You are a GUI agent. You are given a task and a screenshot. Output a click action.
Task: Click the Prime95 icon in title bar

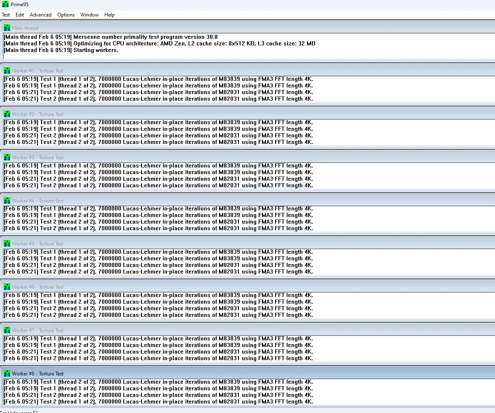(x=5, y=5)
